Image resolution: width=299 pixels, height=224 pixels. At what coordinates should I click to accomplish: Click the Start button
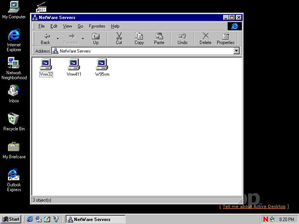pyautogui.click(x=11, y=219)
